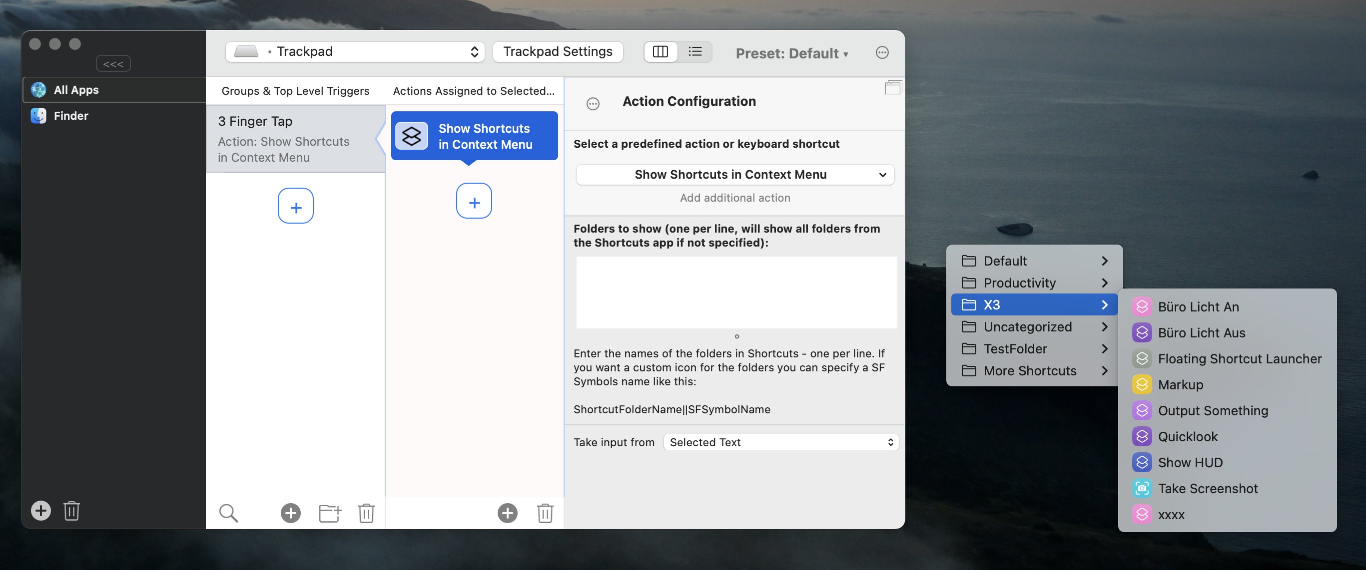Click the Take Screenshot camera icon

pyautogui.click(x=1142, y=489)
